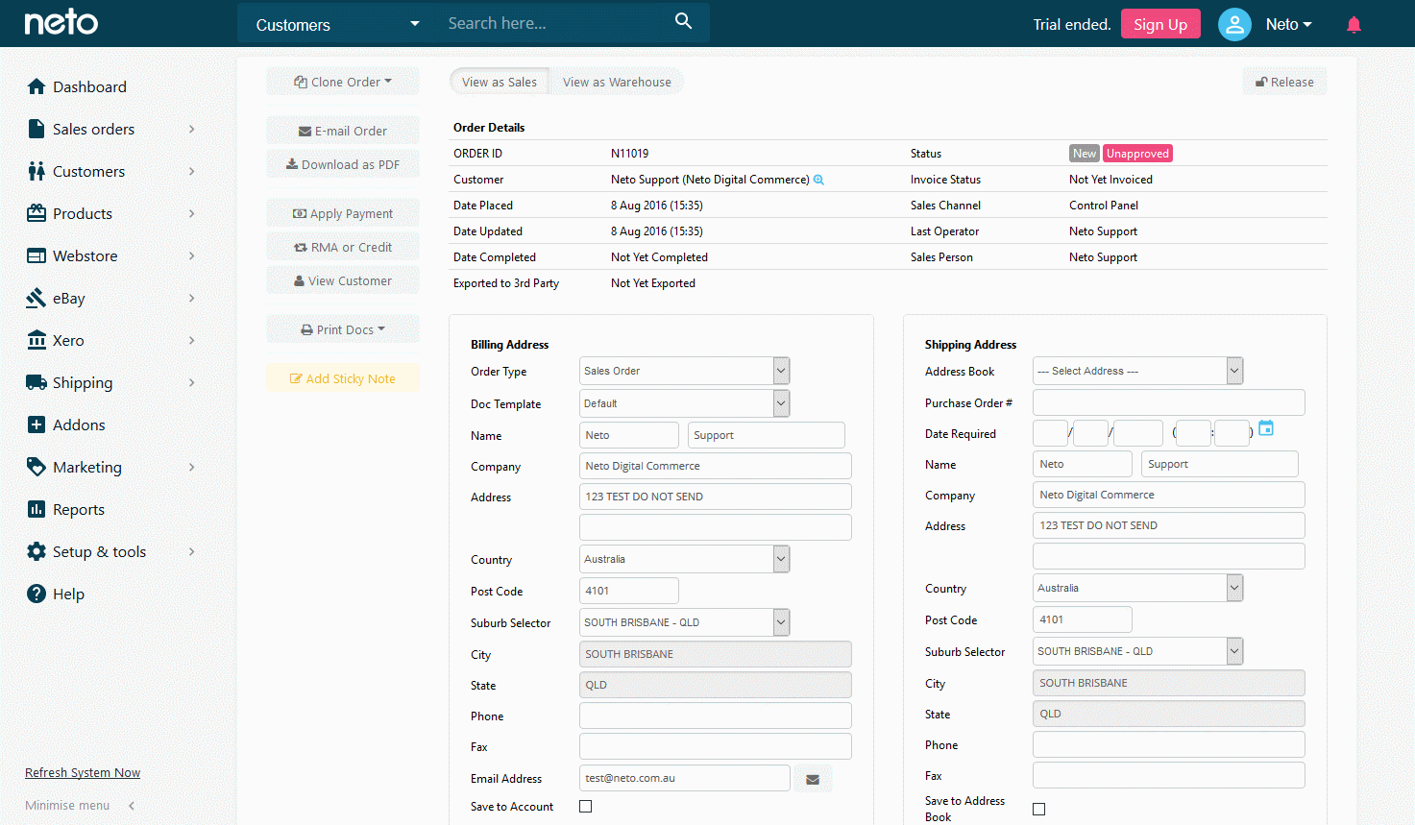Collapse the sidebar with Minimise menu arrow

[x=132, y=806]
